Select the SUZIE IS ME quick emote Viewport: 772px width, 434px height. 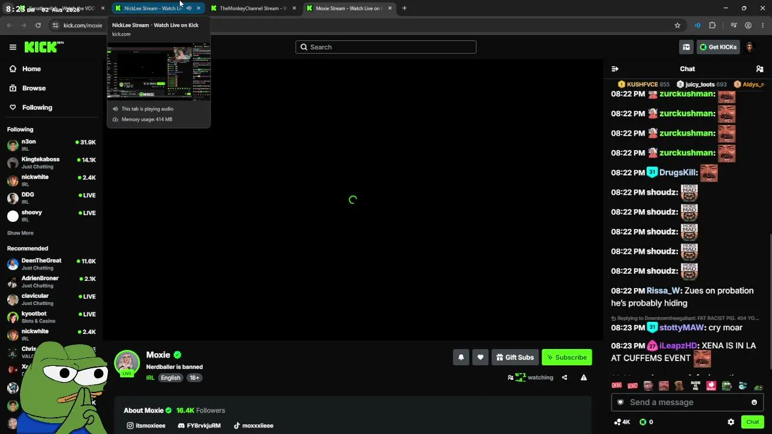tap(695, 386)
